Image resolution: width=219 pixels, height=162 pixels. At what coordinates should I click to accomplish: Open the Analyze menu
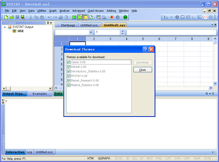64,11
